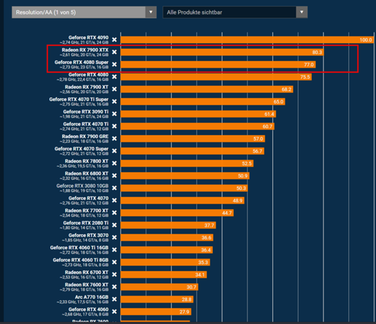Select the Geforce RTX 4070 Ti Super label
376x324 pixels.
pyautogui.click(x=79, y=99)
